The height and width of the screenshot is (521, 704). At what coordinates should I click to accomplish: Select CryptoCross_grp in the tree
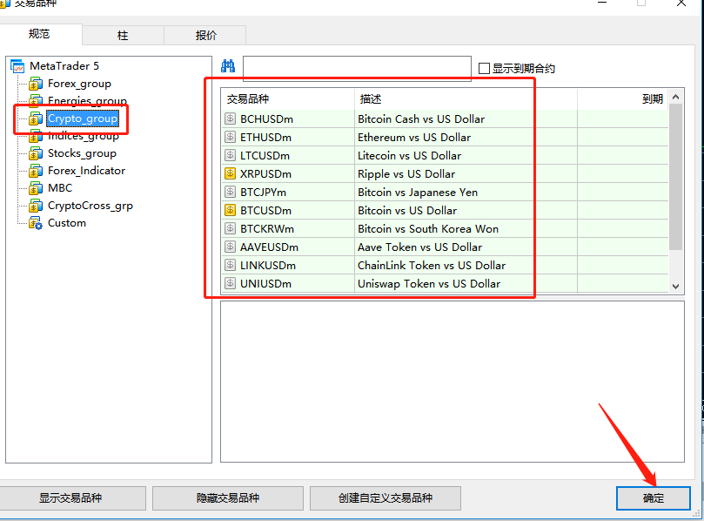coord(91,206)
